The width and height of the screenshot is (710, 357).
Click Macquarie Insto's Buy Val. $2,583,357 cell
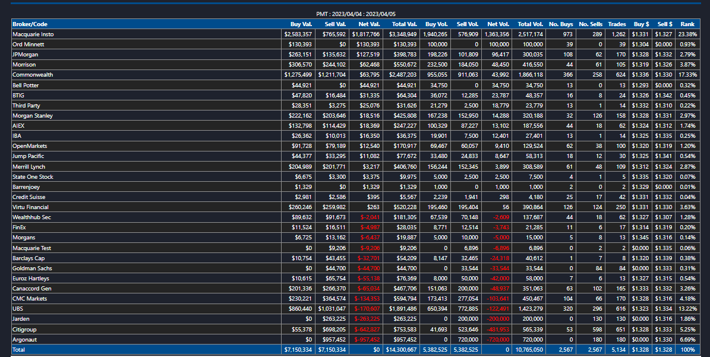[x=298, y=34]
